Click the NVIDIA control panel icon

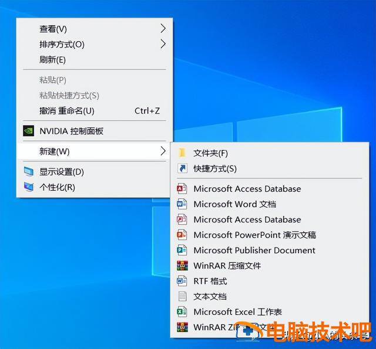28,131
